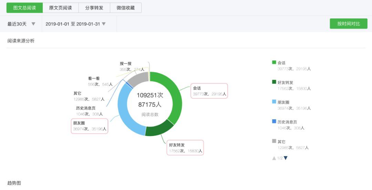
Task: Select the 分享转发 tab
Action: coord(94,8)
